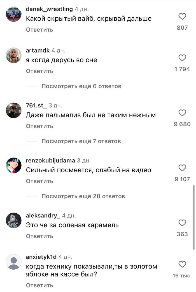Screen dimensions: 196x292
Task: Reply to anxietyk1d's comment
Action: [x=39, y=285]
